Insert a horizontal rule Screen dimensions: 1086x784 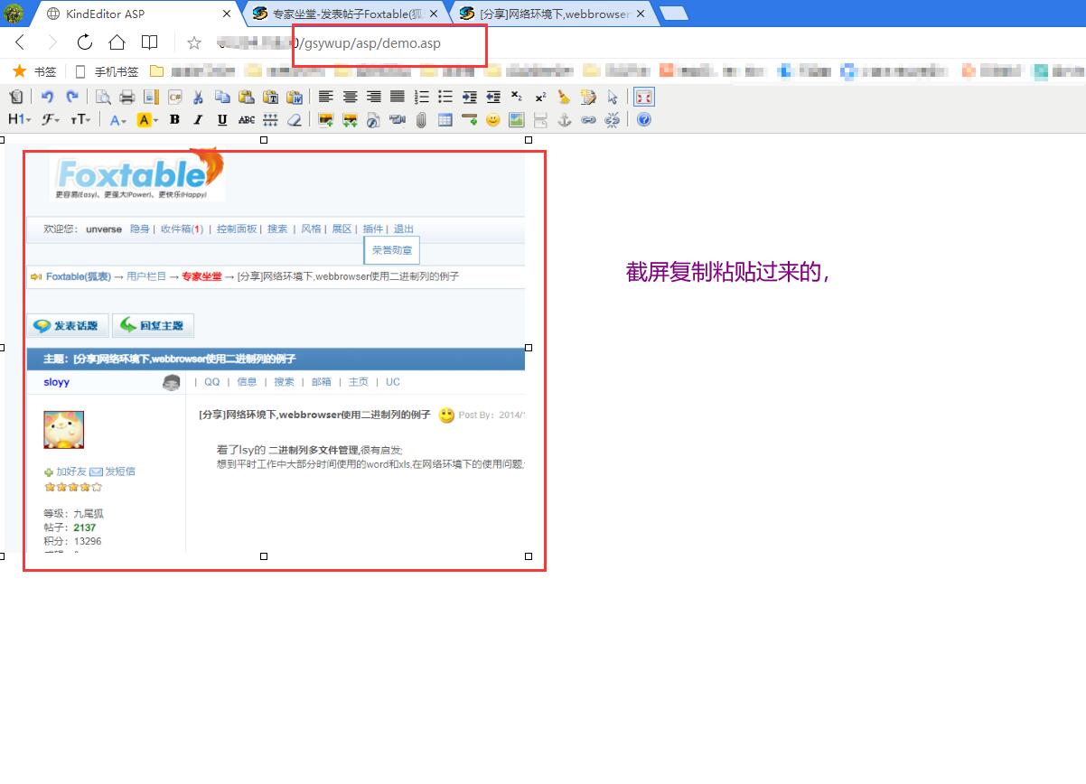pyautogui.click(x=469, y=119)
